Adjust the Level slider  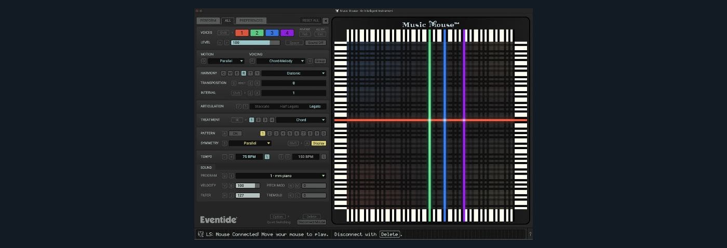click(x=255, y=43)
